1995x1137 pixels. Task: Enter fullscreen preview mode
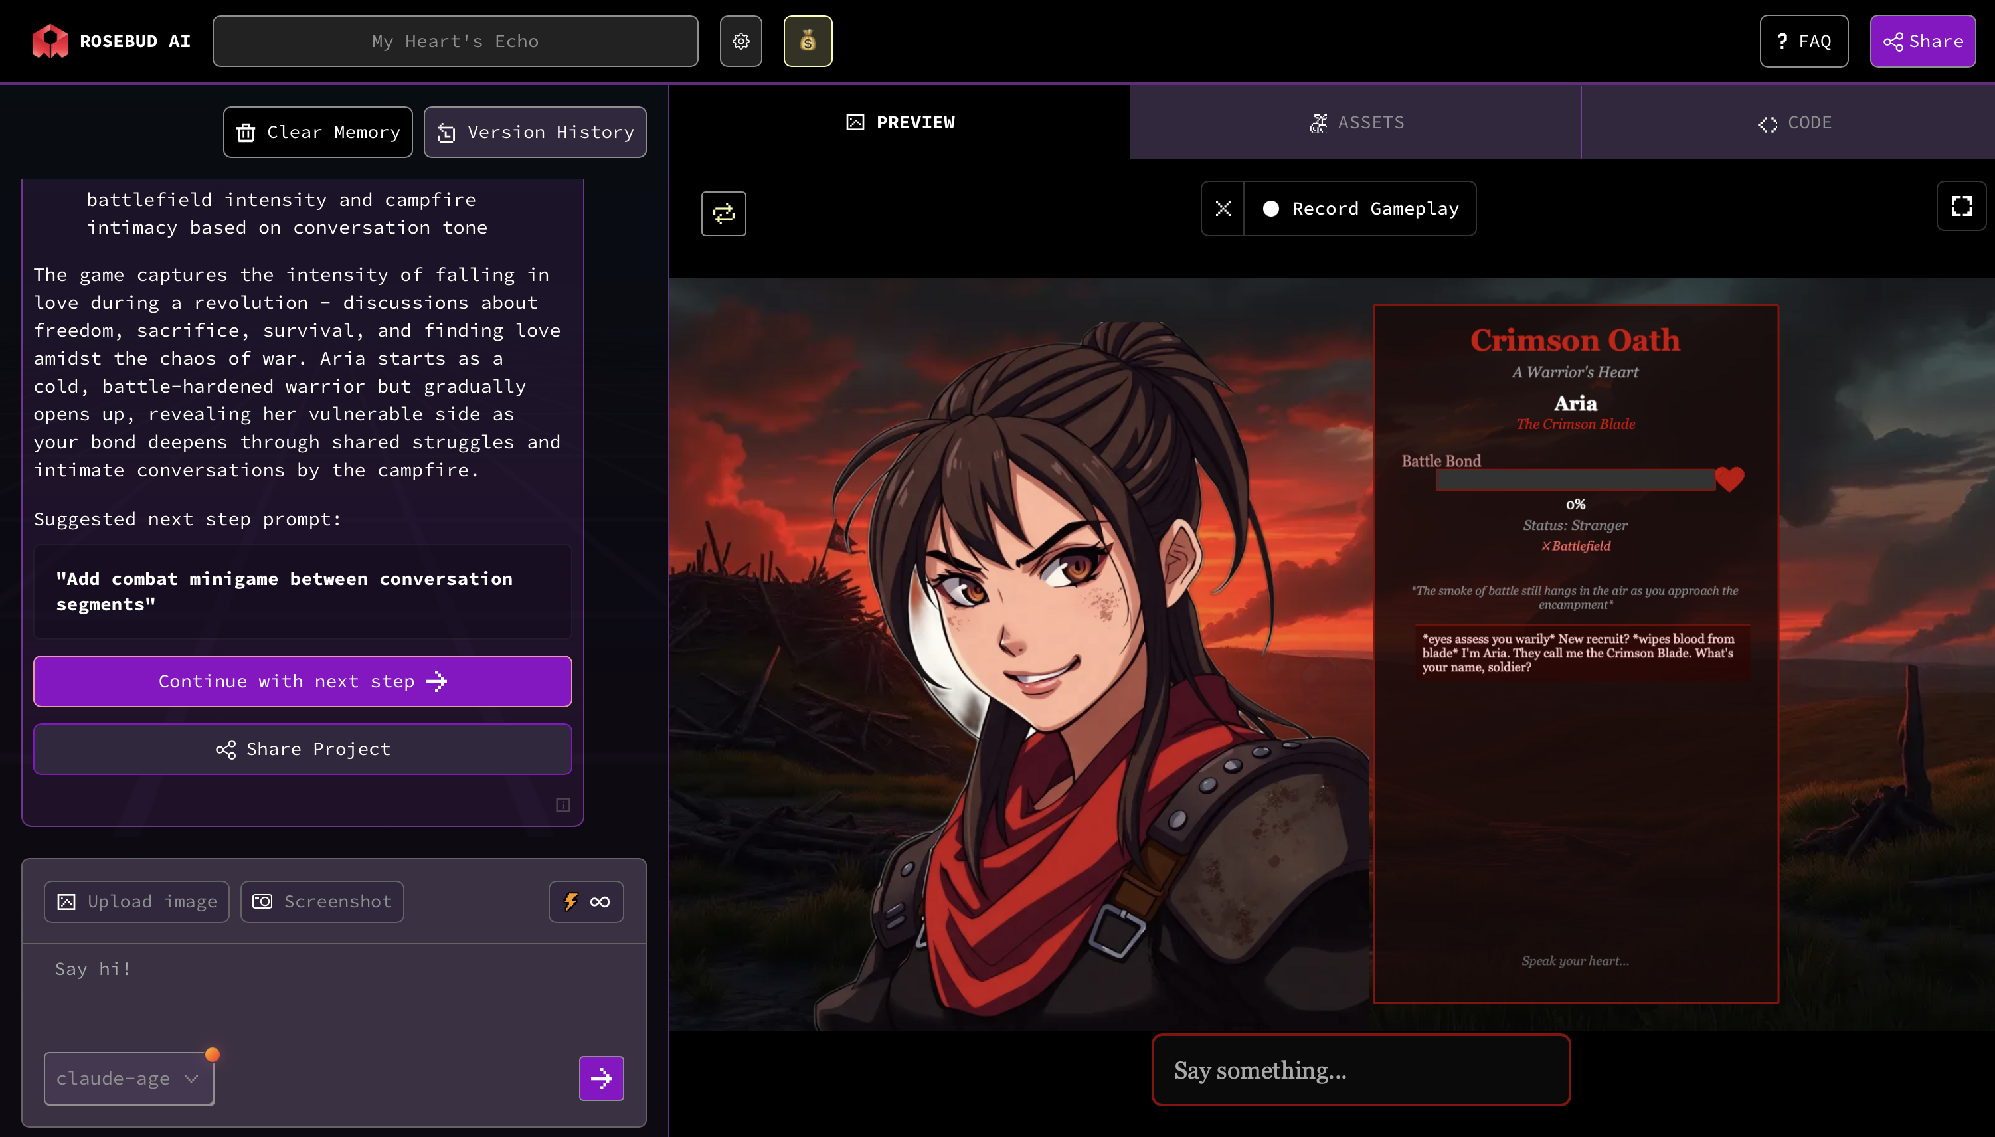pos(1960,206)
